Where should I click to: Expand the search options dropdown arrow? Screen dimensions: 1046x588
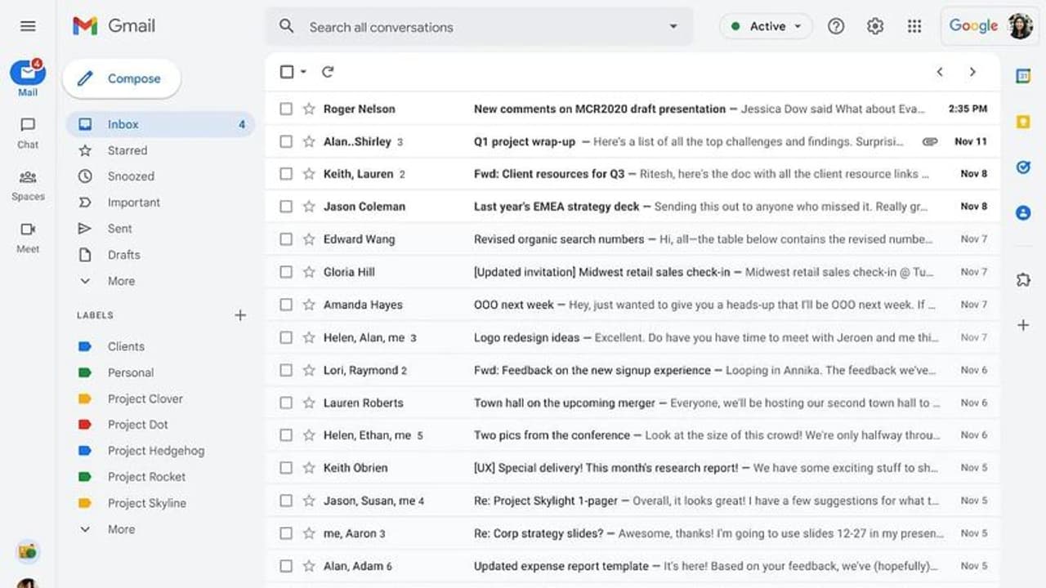(673, 26)
